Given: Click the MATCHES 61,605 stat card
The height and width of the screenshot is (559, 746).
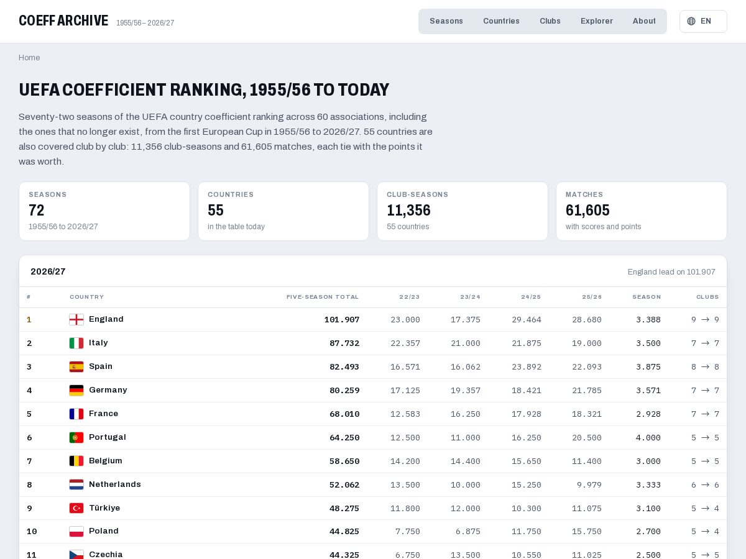Looking at the screenshot, I should pyautogui.click(x=642, y=211).
